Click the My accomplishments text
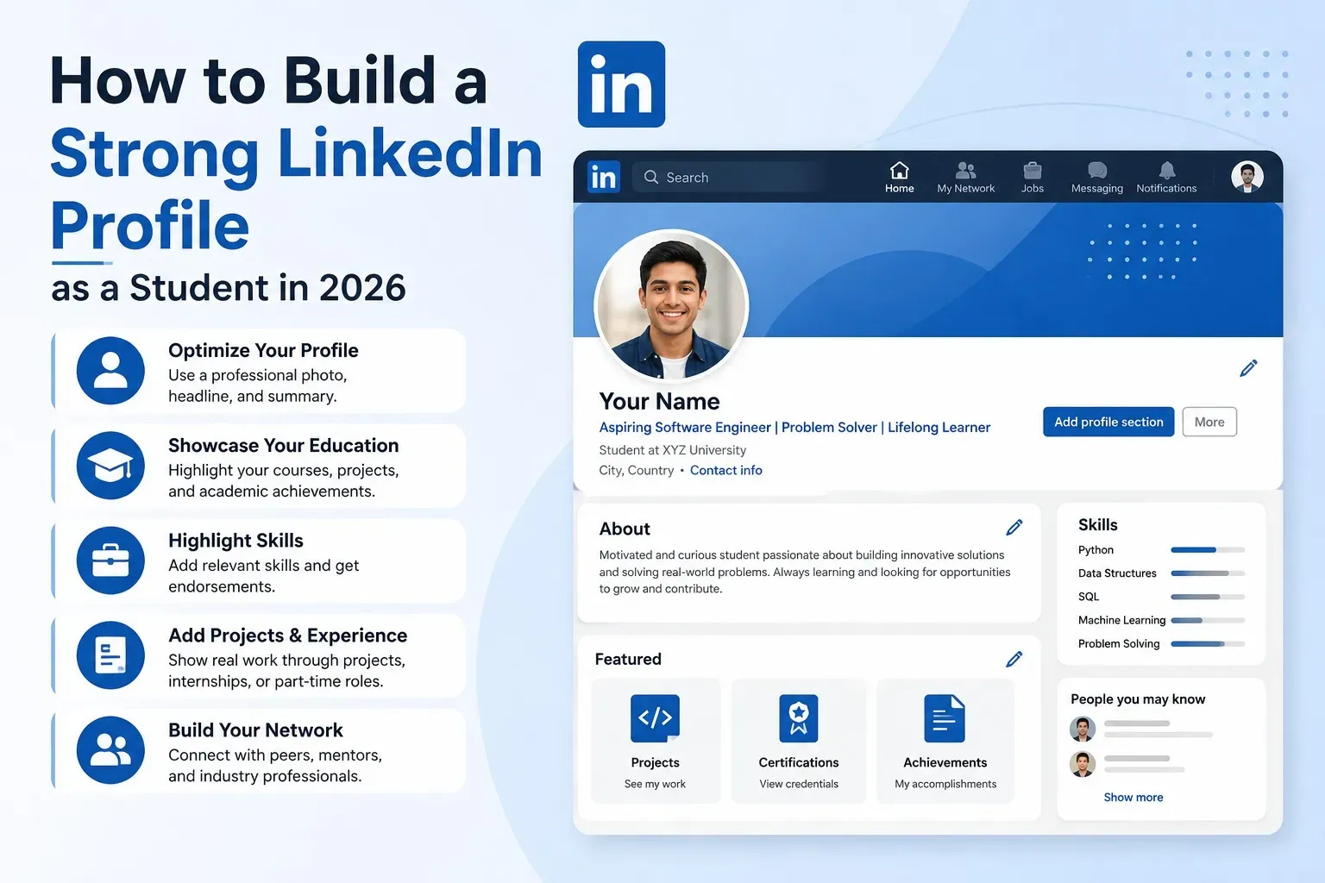 pyautogui.click(x=945, y=784)
